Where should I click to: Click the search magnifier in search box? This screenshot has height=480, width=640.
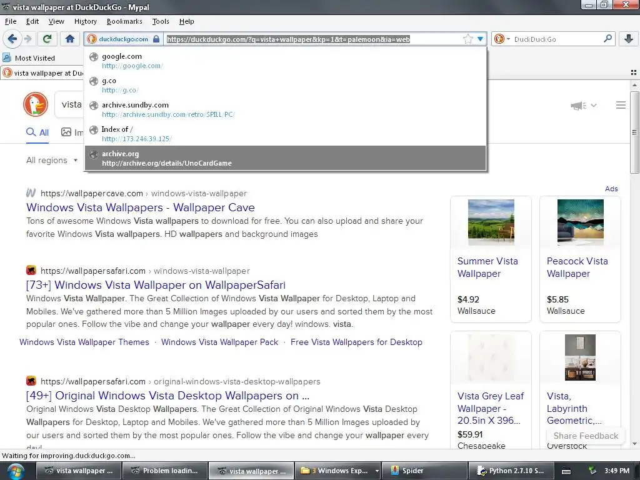(607, 39)
